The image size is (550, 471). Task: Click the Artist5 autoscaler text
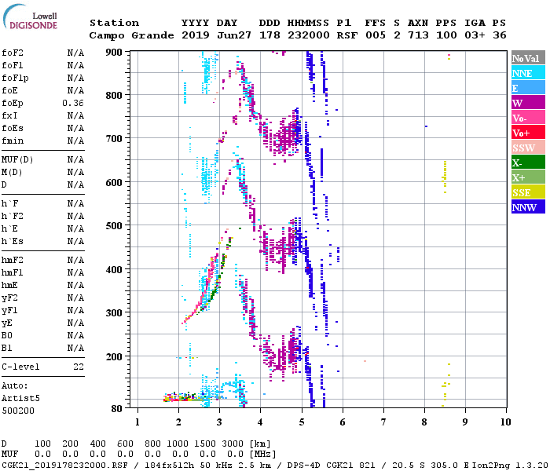20,399
